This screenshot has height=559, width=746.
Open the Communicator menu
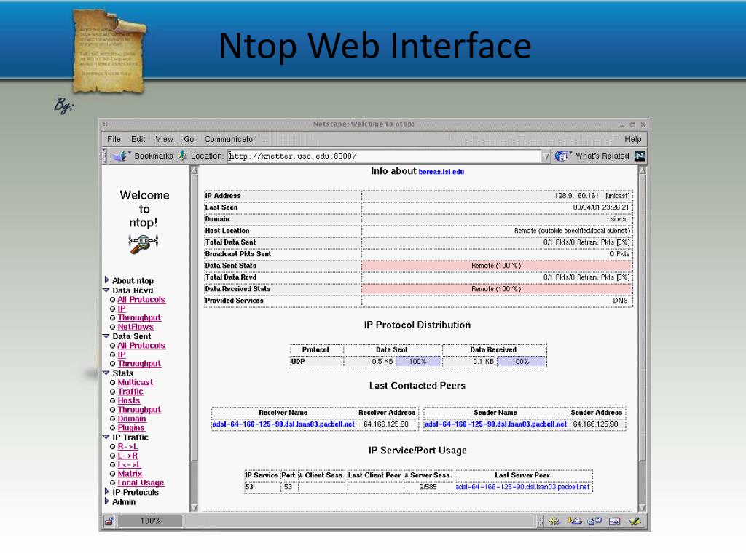click(x=229, y=139)
